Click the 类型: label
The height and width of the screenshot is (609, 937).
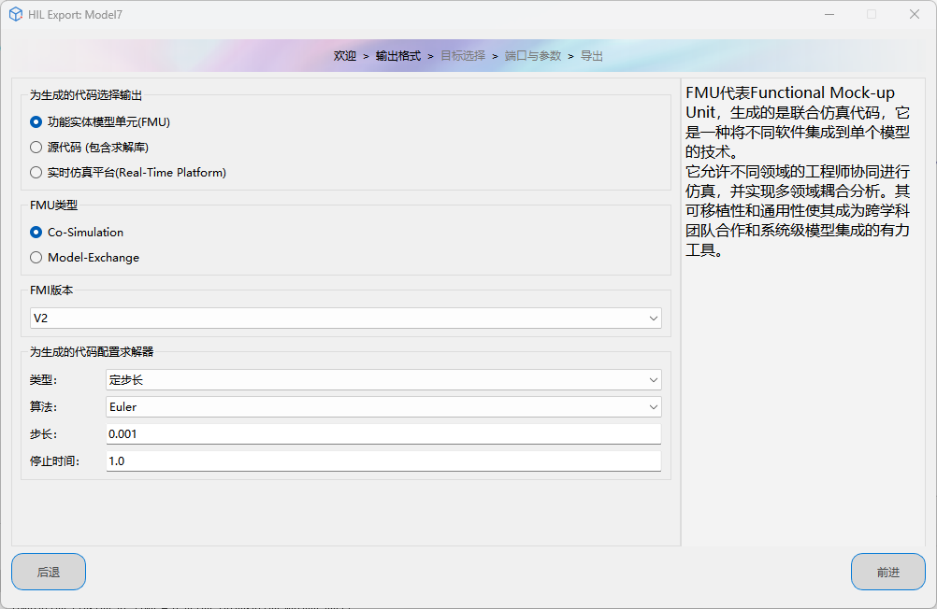[44, 380]
